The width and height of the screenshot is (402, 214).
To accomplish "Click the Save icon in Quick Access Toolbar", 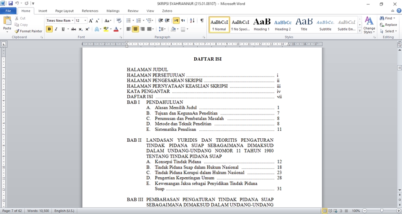I will (x=10, y=4).
